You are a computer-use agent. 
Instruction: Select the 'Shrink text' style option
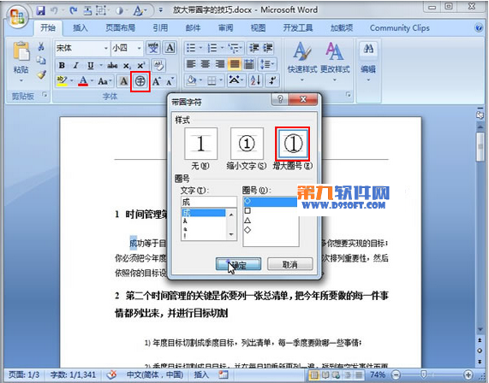(247, 144)
